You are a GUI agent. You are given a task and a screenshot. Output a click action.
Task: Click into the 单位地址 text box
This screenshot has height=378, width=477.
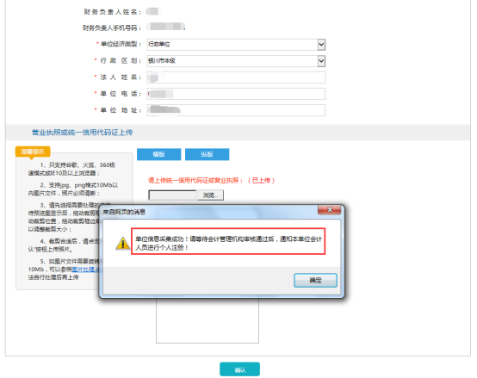coord(236,110)
